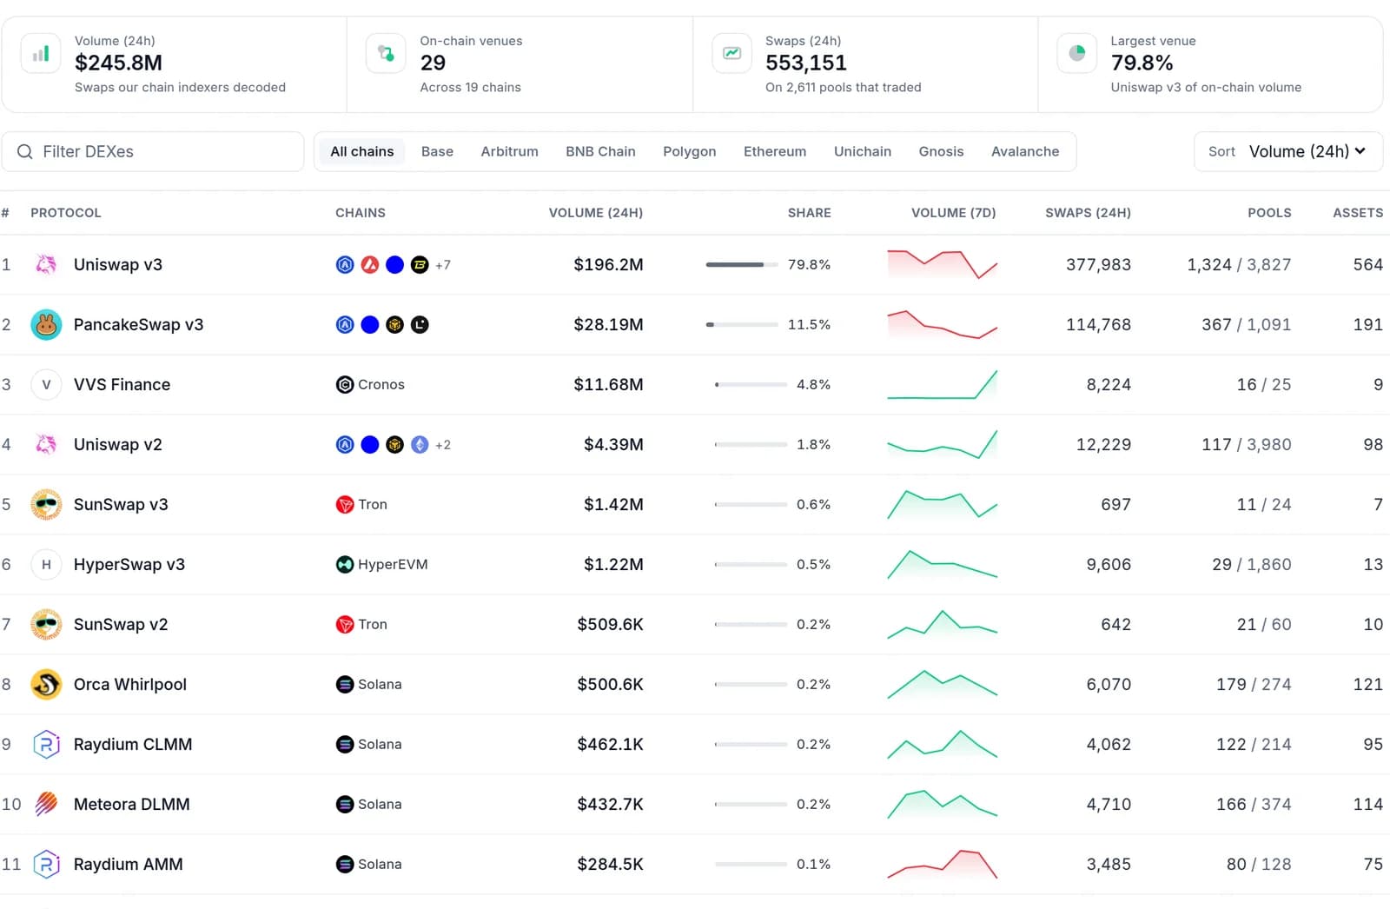Click the $245.8M total volume figure
Viewport: 1390px width, 909px height.
coord(118,63)
